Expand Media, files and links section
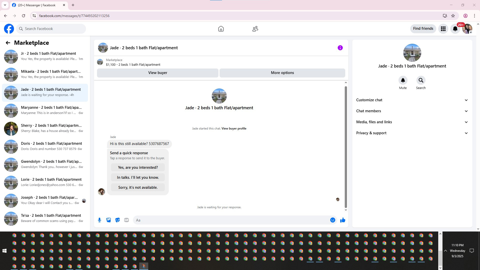Viewport: 480px width, 270px height. coord(412,122)
